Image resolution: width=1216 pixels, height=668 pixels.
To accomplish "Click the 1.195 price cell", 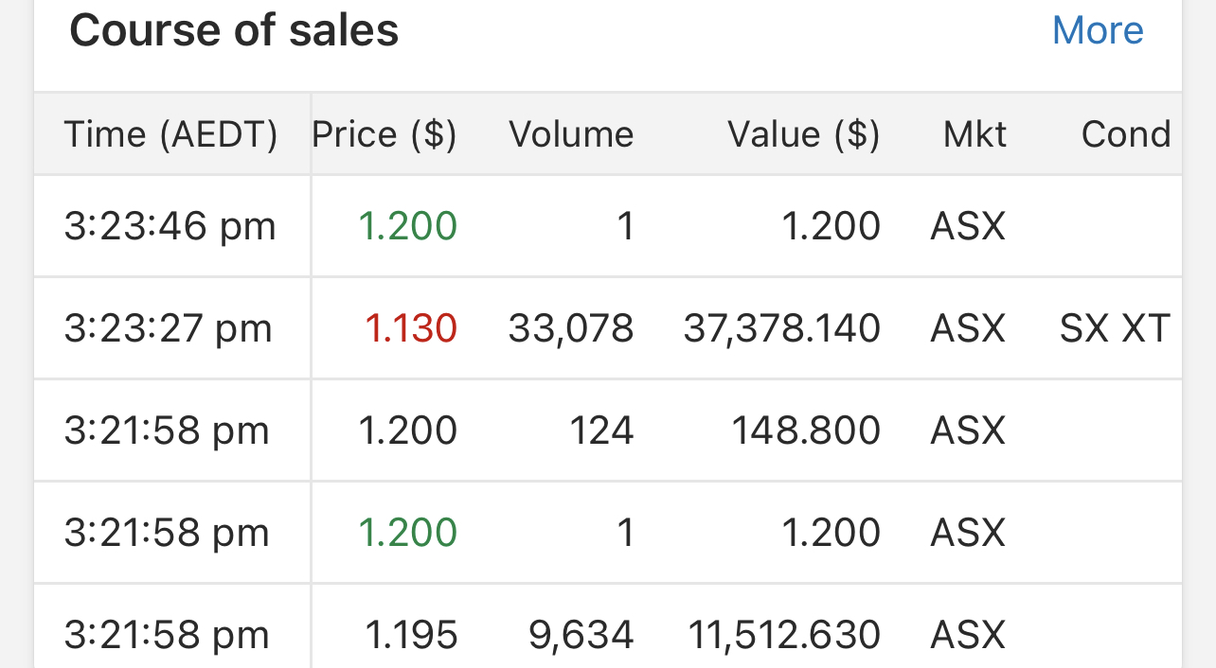I will point(411,635).
